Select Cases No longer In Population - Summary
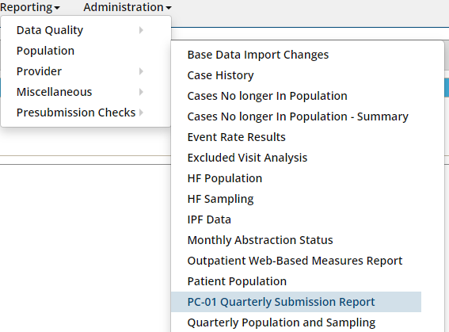Viewport: 449px width, 332px height. pos(298,116)
